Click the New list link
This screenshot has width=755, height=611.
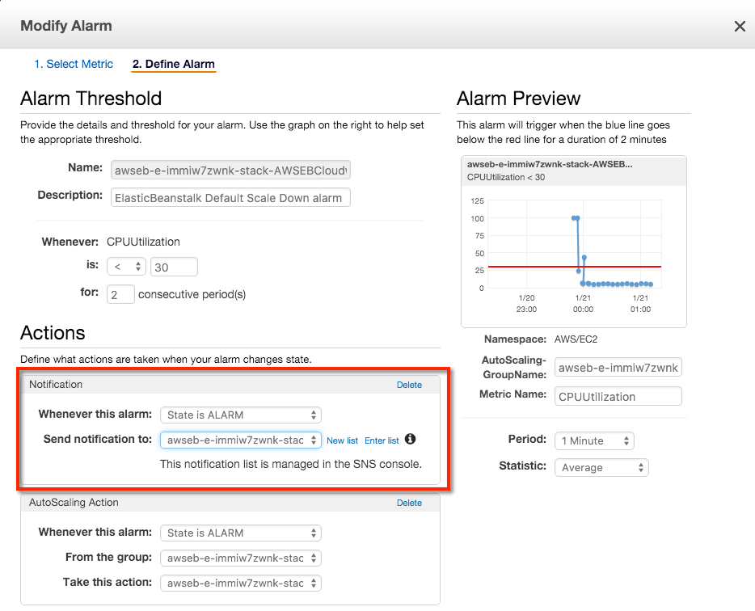pyautogui.click(x=342, y=440)
